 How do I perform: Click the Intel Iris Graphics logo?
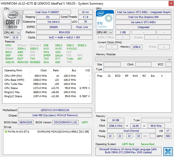click(105, 20)
